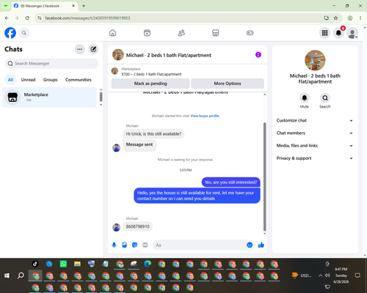
Task: Click the voice clip microphone icon
Action: pyautogui.click(x=114, y=245)
